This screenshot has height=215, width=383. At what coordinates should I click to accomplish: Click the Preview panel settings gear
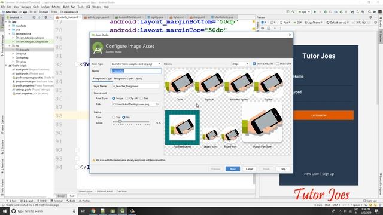(370, 17)
